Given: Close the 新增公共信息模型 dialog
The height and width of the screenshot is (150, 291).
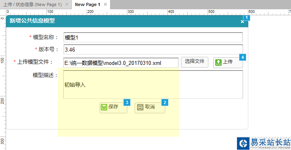Looking at the screenshot, I should 242,22.
